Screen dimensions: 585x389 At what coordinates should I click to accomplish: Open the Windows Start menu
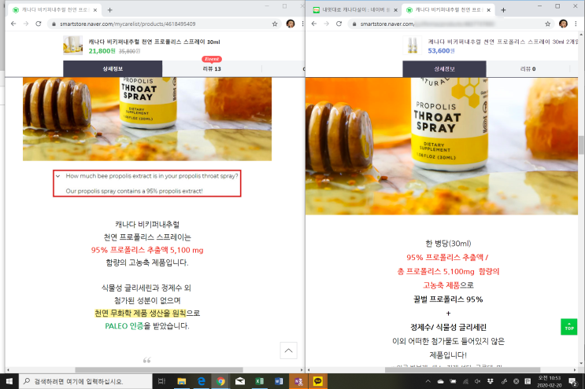pyautogui.click(x=9, y=381)
